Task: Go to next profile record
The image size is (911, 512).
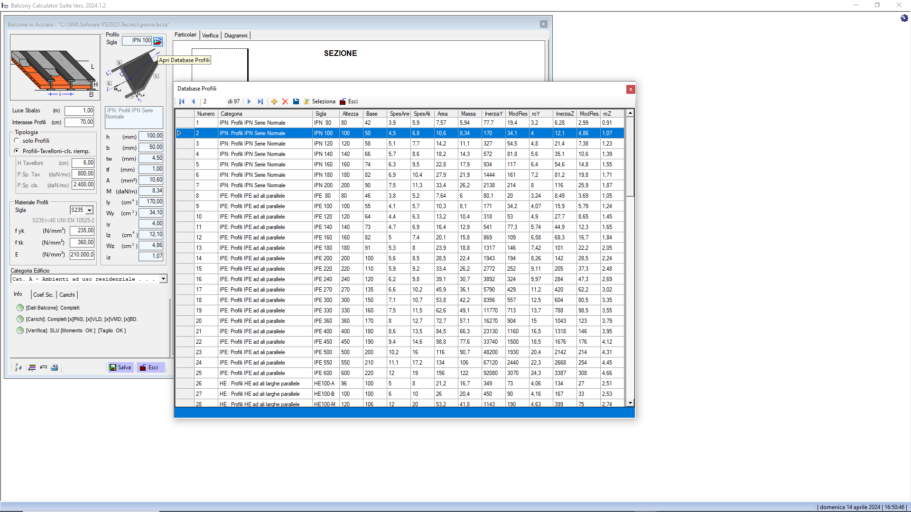Action: [249, 101]
